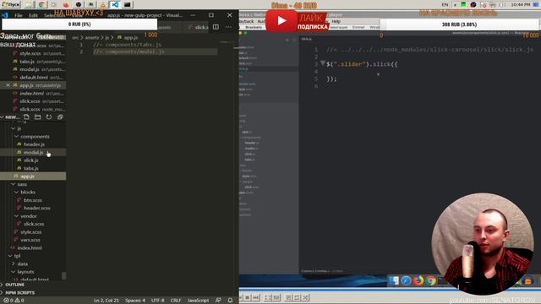Collapse the NEW... project section header
Viewport: 541px width, 304px height.
10,117
